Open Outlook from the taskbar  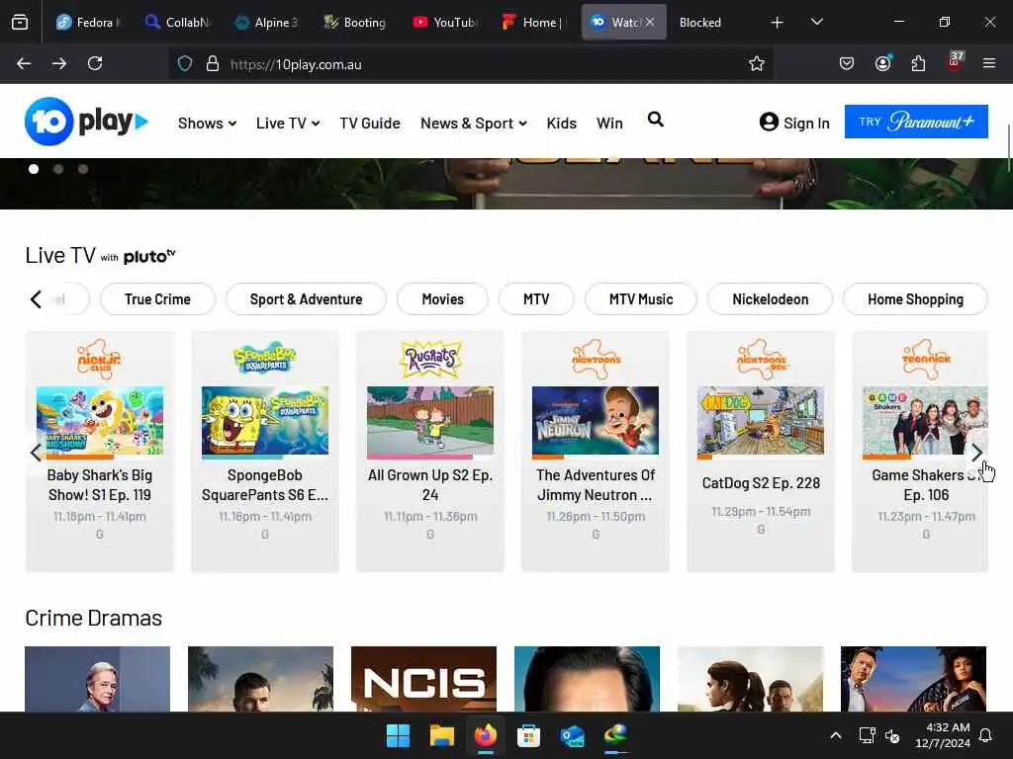coord(573,735)
